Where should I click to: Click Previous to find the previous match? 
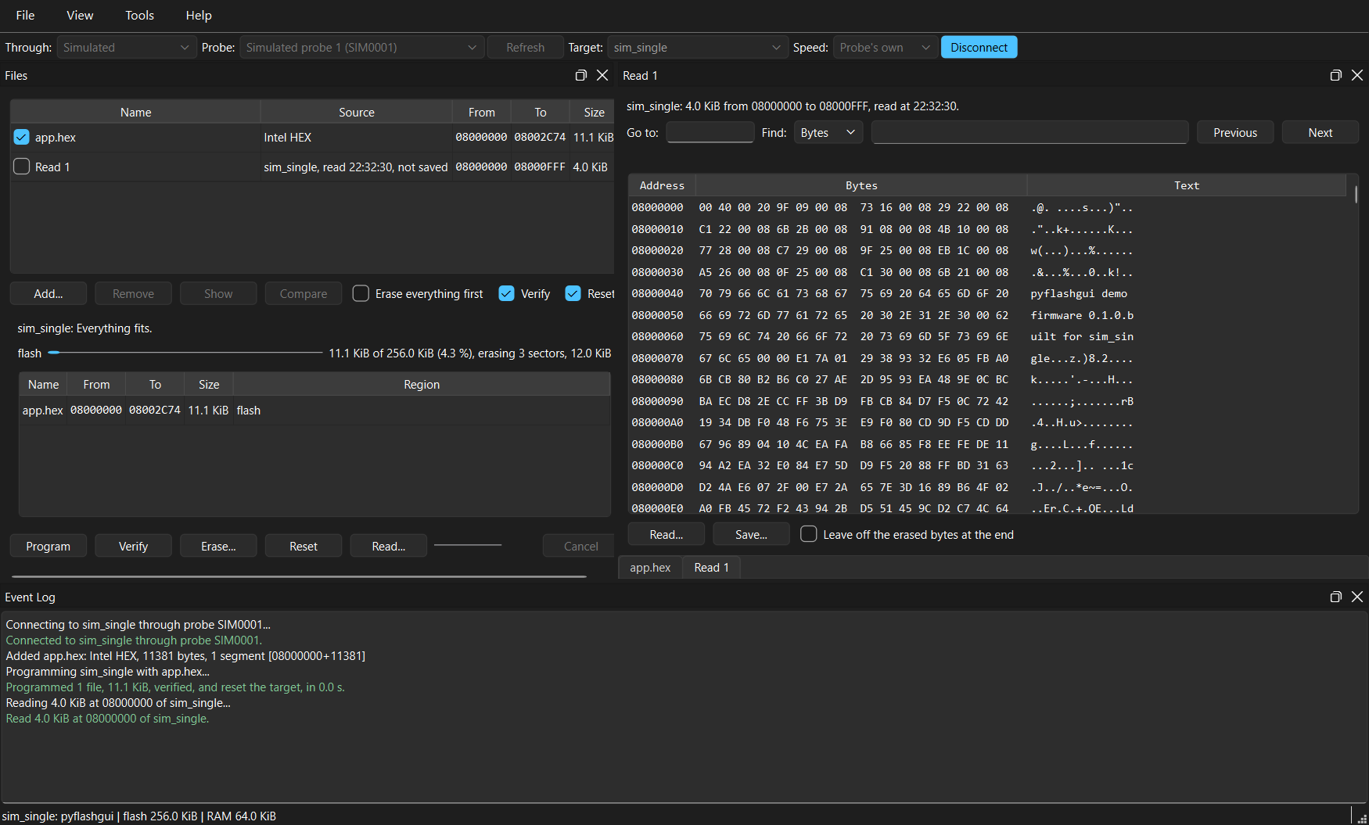1235,133
